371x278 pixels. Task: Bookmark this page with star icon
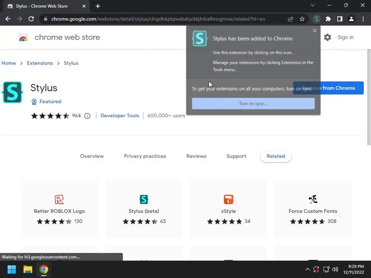click(x=302, y=19)
